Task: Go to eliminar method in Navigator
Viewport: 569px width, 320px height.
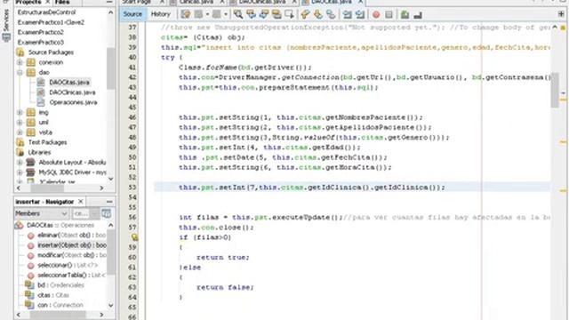Action: coord(71,235)
